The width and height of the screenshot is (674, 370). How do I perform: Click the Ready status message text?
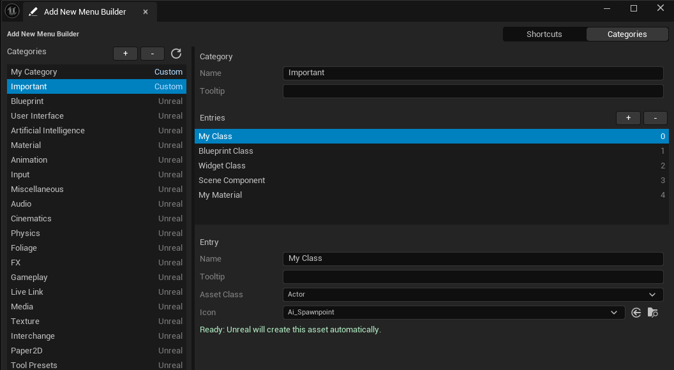pos(290,330)
